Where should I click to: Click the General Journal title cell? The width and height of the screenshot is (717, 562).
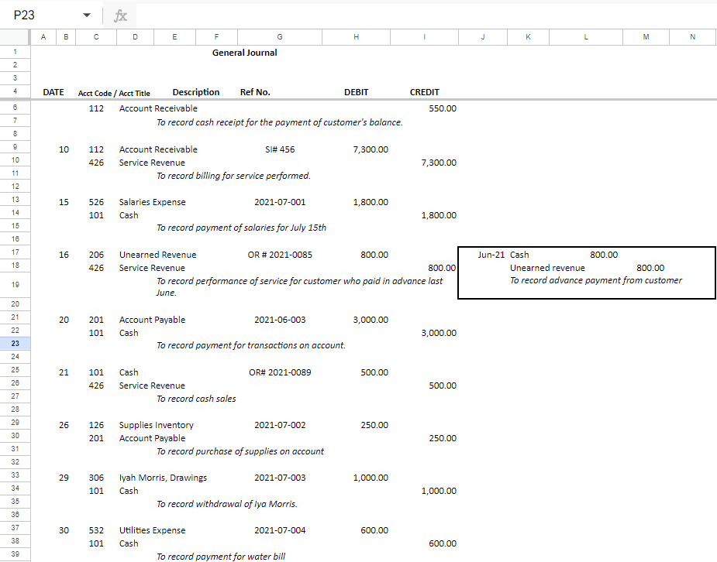pyautogui.click(x=245, y=53)
